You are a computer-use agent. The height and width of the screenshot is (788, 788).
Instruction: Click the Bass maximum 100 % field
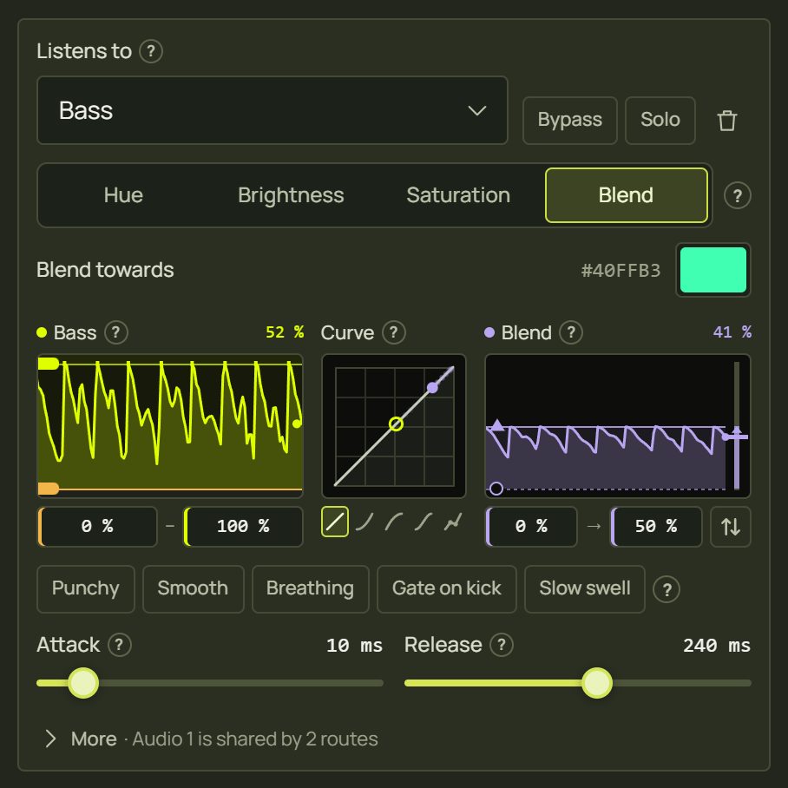point(243,526)
